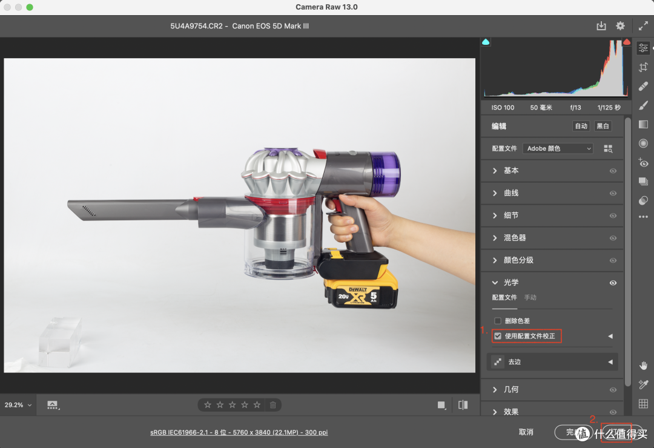Open the more image settings ellipsis
Screen dimensions: 654x448
pos(643,217)
